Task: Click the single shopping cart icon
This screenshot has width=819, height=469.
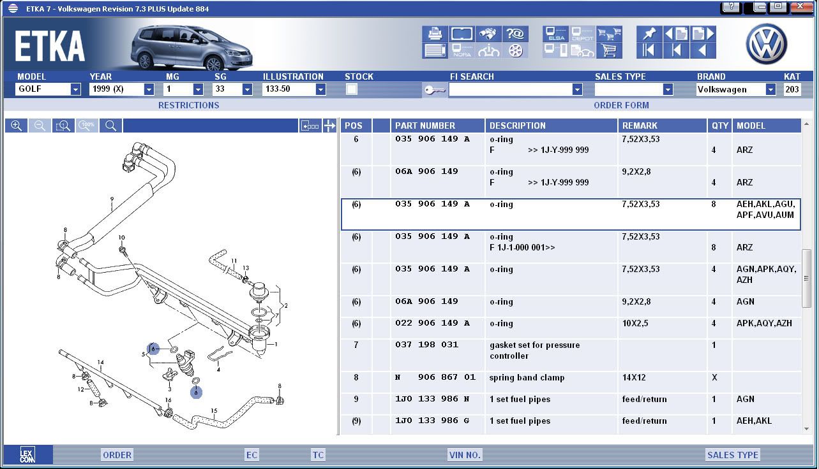Action: coord(609,50)
